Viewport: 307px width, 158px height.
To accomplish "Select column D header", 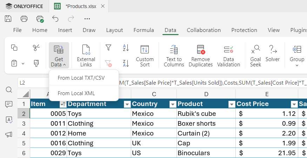I will pos(206,94).
